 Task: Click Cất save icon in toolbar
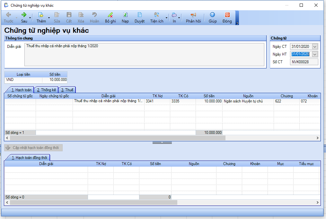69,18
